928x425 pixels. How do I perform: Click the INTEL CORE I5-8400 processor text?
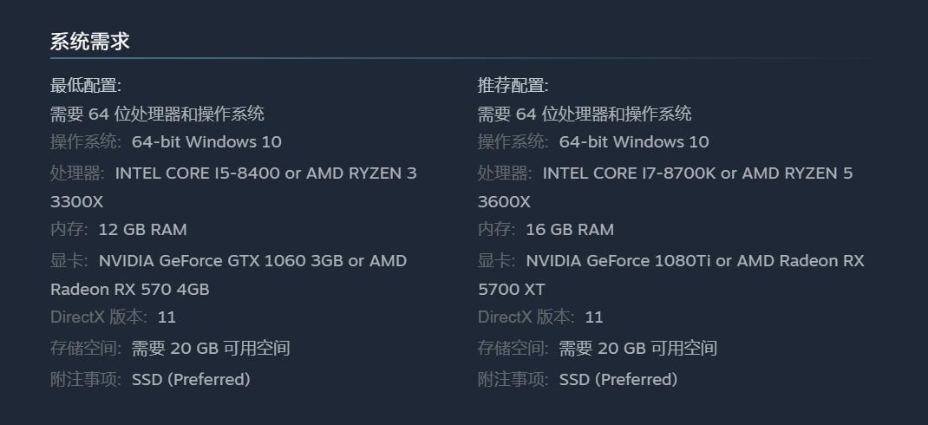click(x=198, y=173)
